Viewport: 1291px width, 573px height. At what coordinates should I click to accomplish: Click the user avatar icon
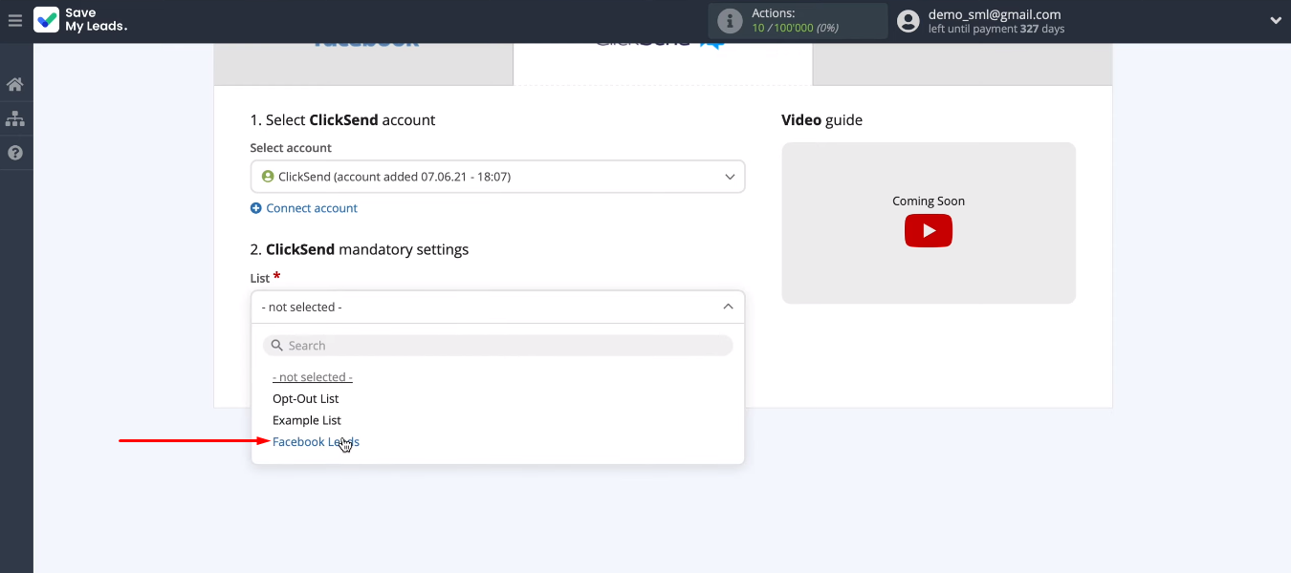(908, 21)
